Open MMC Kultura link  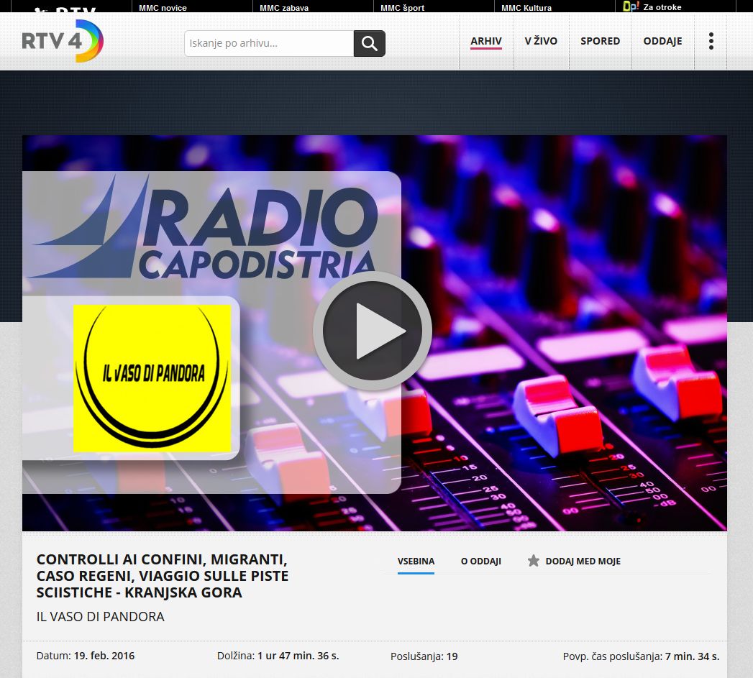(x=526, y=8)
